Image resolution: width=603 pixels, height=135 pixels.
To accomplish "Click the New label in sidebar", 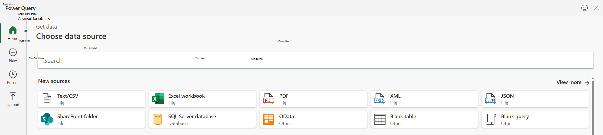I will tap(13, 61).
